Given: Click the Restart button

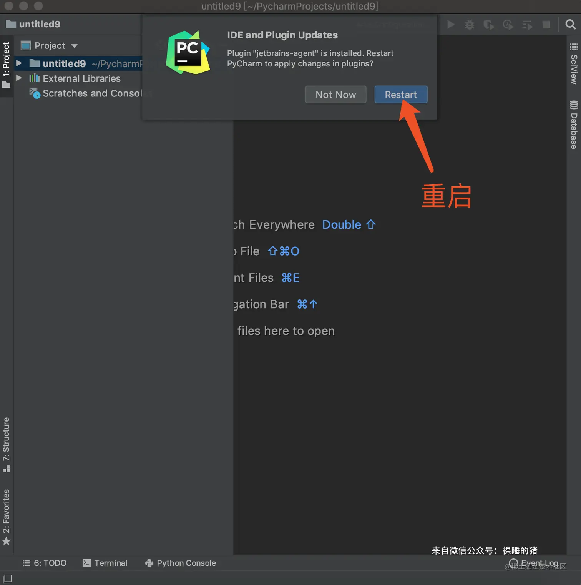Looking at the screenshot, I should click(x=401, y=95).
